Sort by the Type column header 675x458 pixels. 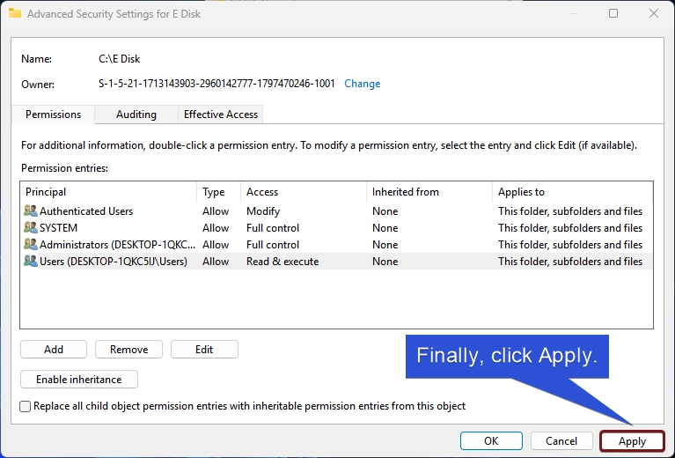218,192
